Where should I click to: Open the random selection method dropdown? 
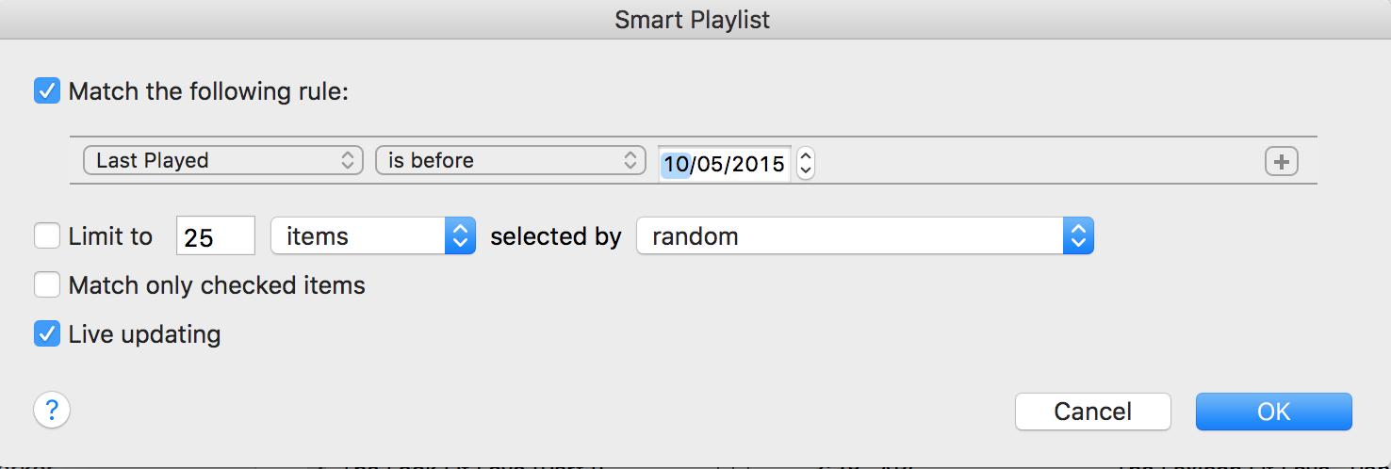[864, 236]
